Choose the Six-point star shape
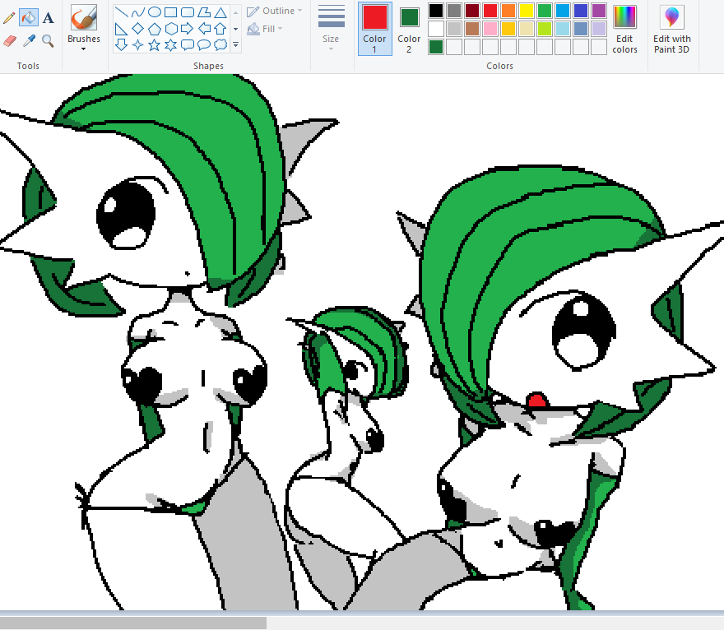 point(171,44)
